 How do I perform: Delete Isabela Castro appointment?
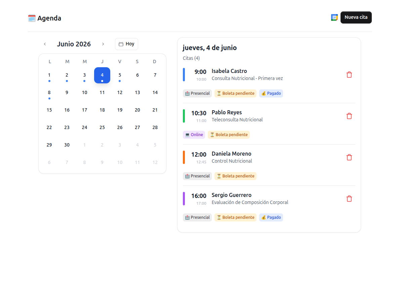[x=349, y=75]
